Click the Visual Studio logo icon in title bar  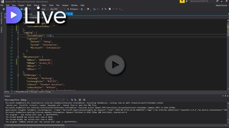click(2, 1)
